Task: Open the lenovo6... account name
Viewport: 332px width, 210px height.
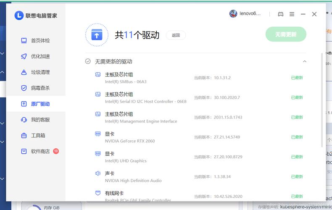Action: coord(250,13)
